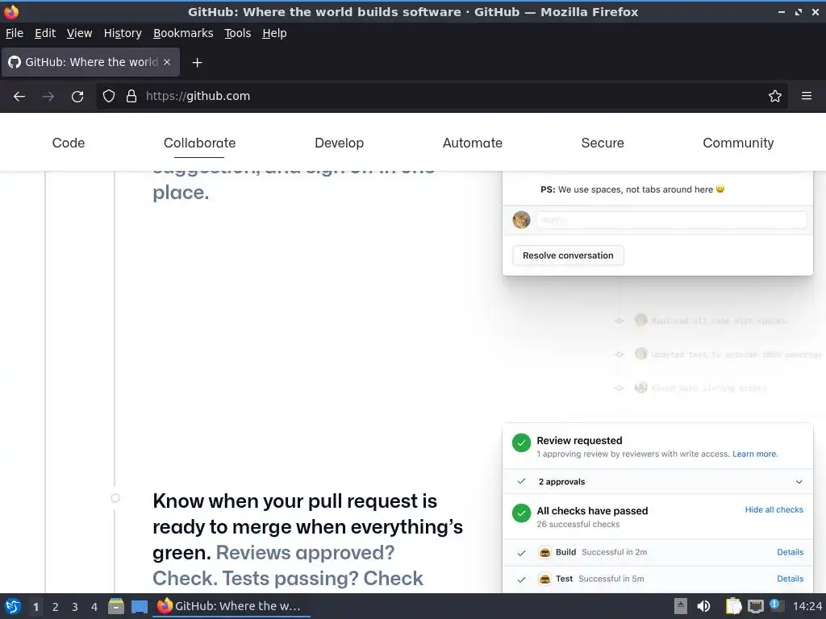Screen dimensions: 826x619
Task: Open Details for the Test check
Action: 791,579
